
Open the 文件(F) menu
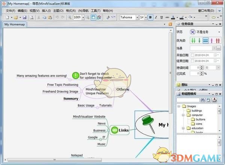click(10, 10)
